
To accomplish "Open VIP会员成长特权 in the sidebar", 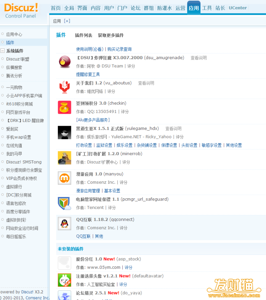I will point(22,179).
